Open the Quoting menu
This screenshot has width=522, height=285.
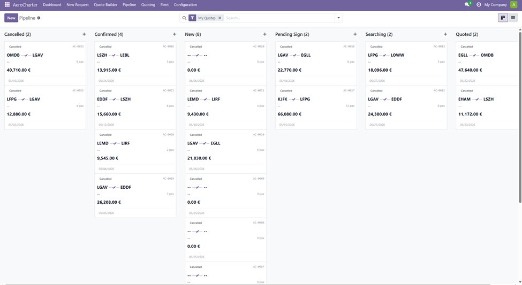[x=148, y=5]
